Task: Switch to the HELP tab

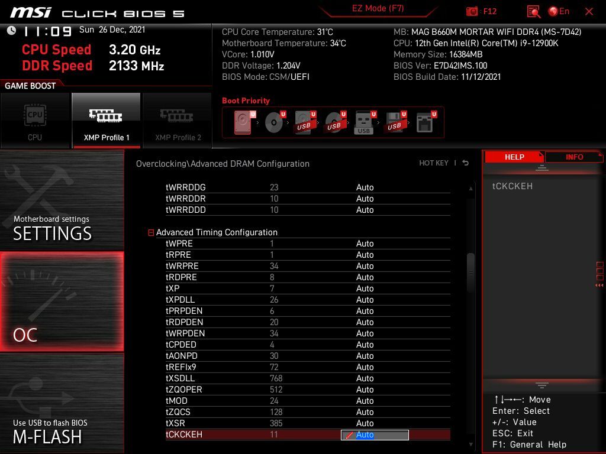Action: (x=514, y=157)
